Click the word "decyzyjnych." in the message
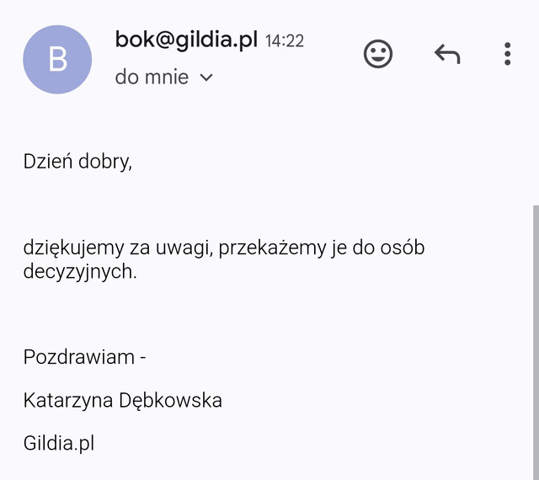This screenshot has width=539, height=480. coord(80,272)
